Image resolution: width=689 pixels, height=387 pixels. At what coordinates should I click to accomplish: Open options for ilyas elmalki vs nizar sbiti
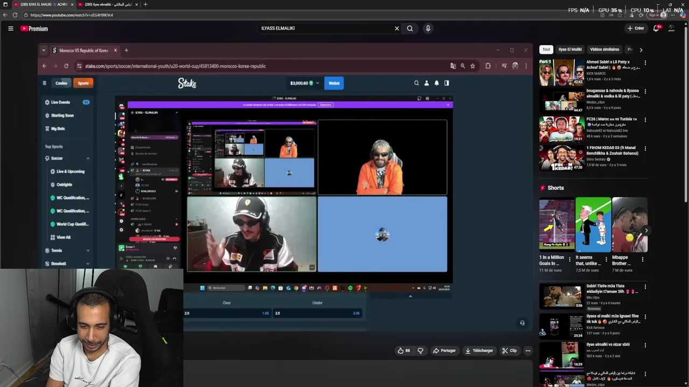click(645, 345)
